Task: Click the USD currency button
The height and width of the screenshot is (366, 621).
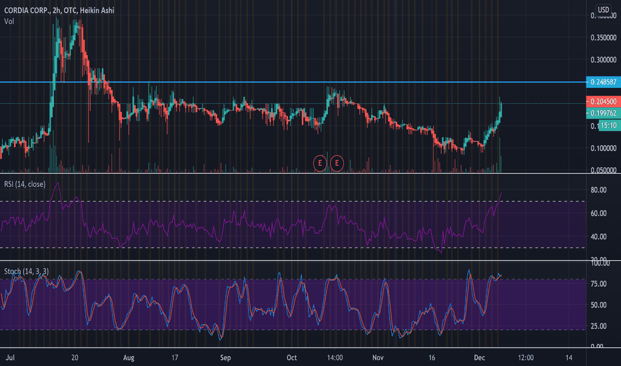Action: pos(603,9)
